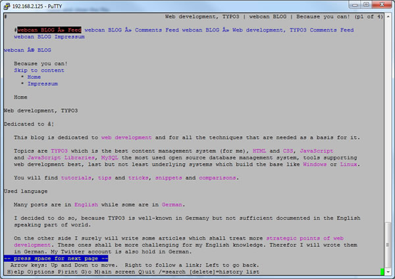
Task: Open the Impressum bullet list link
Action: point(43,84)
